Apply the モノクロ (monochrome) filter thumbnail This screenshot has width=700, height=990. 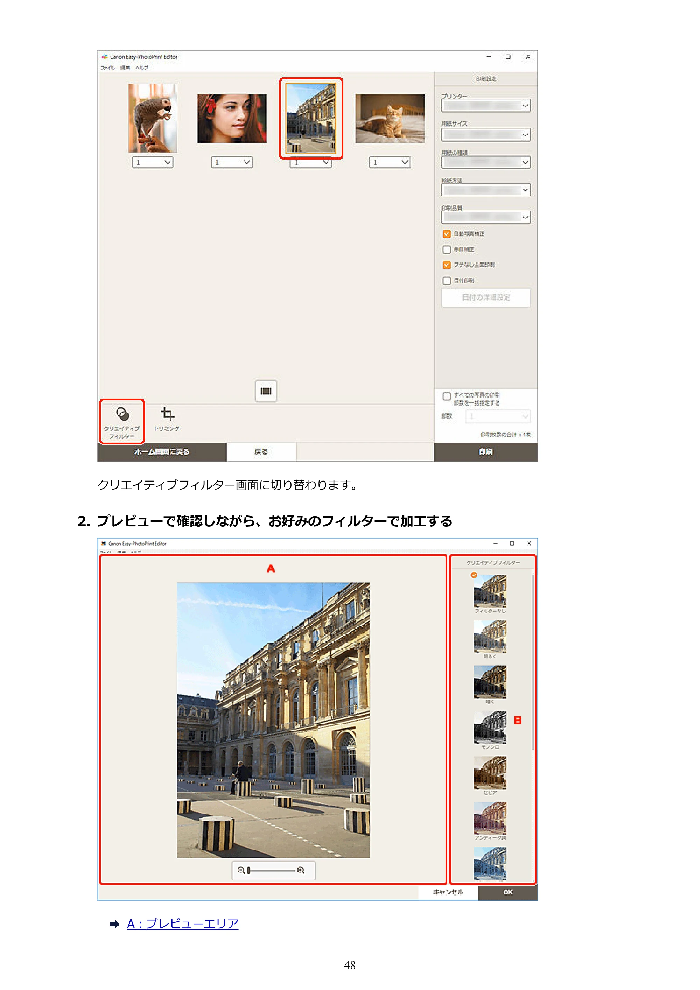[490, 728]
